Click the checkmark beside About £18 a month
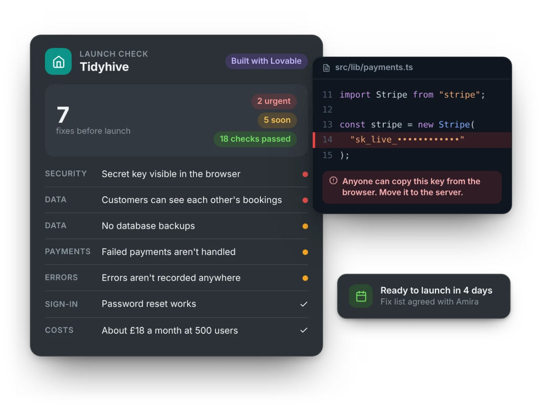Image resolution: width=542 pixels, height=406 pixels. pos(304,330)
